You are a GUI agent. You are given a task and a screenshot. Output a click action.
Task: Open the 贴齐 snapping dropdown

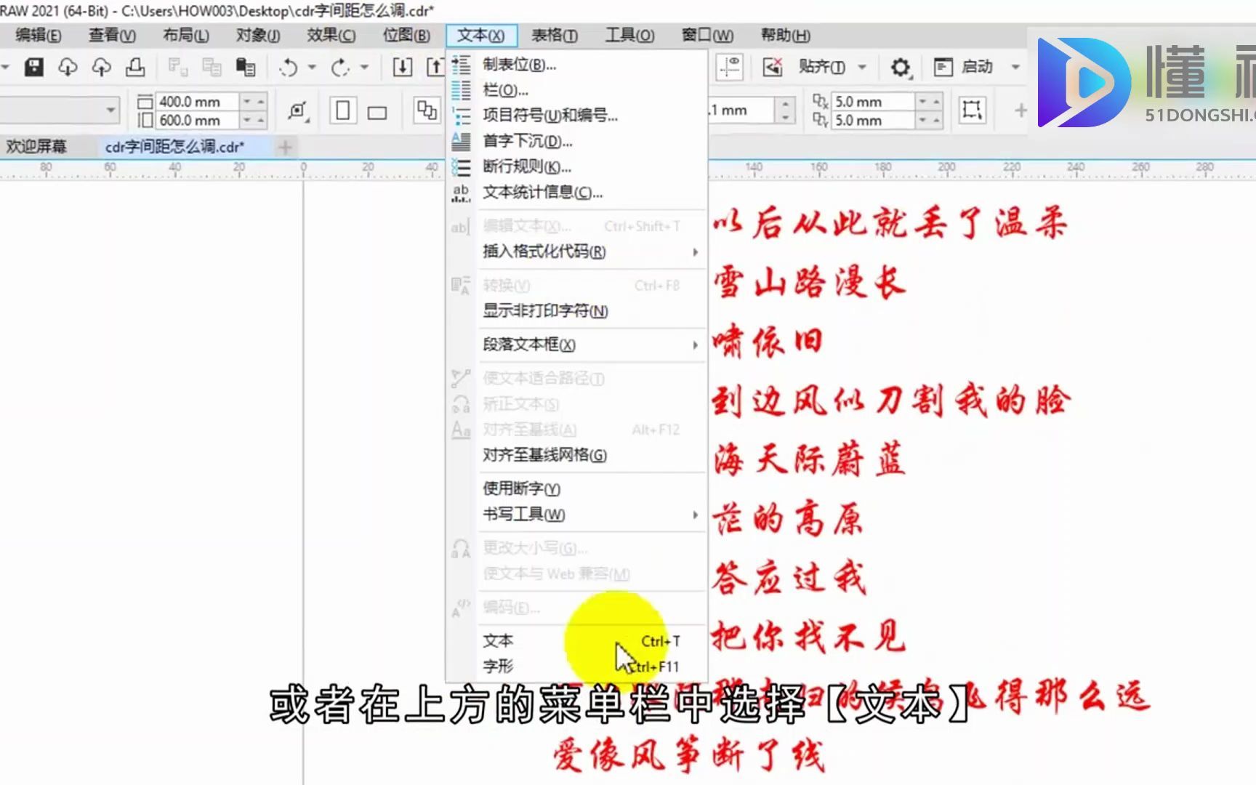pyautogui.click(x=862, y=67)
